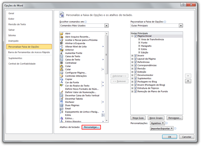The height and width of the screenshot is (146, 201).
Task: Click the info icon beside Escolher comandos em
Action: click(x=86, y=22)
